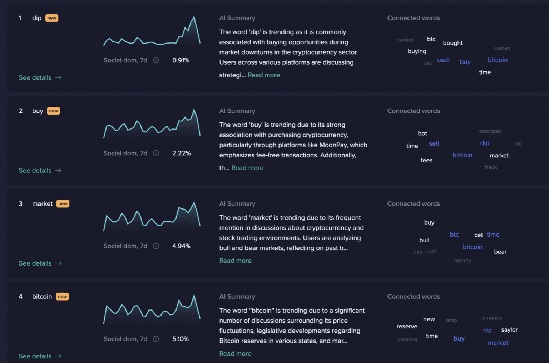This screenshot has height=363, width=549.
Task: Open See details for bitcoin
Action: (x=40, y=356)
